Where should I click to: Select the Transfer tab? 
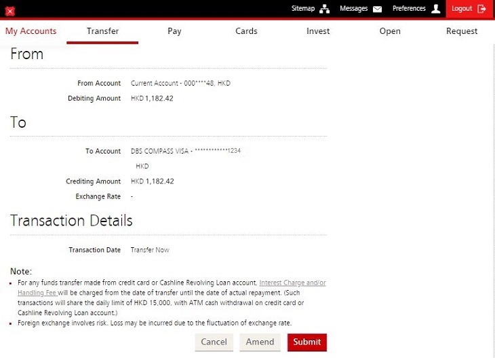click(102, 31)
